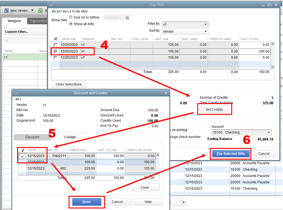
Task: Open the calendar icon next to due date
Action: pyautogui.click(x=127, y=18)
